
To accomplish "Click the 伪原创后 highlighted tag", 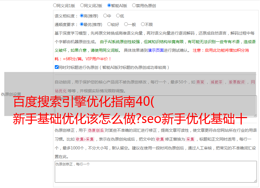I will tap(96, 130).
